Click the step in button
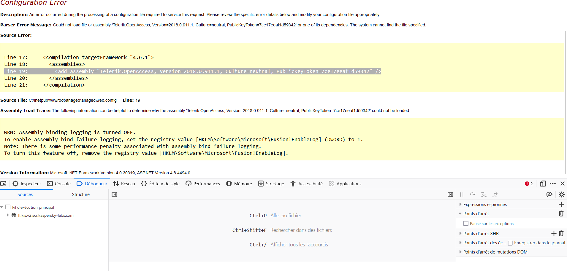 tap(484, 195)
